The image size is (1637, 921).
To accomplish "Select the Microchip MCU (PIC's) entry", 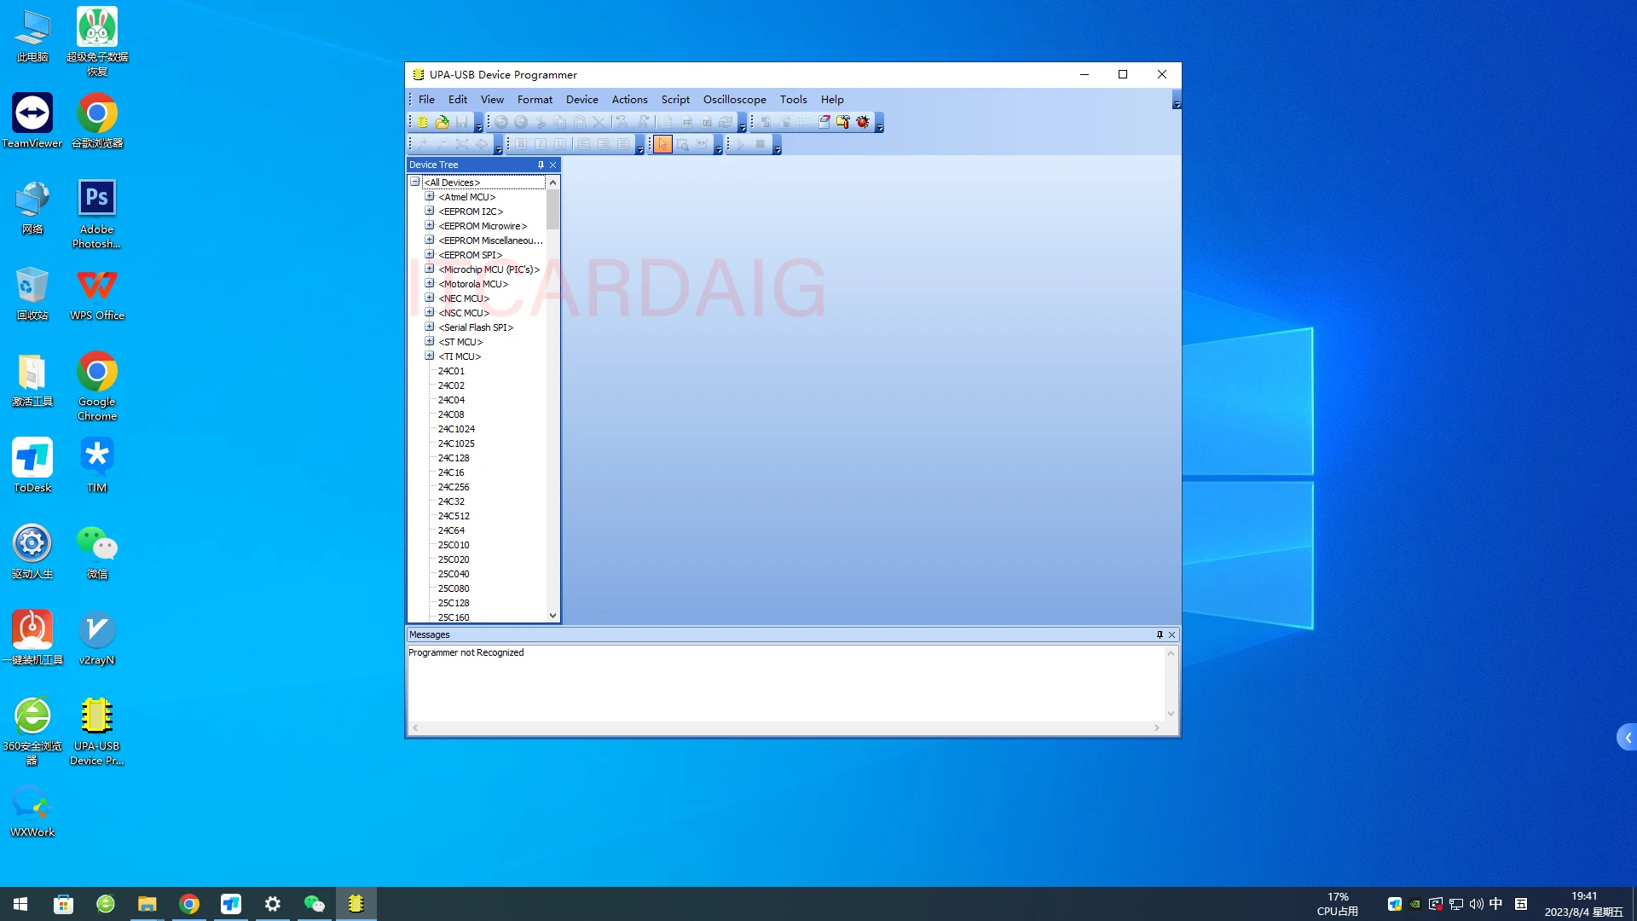I will click(489, 269).
